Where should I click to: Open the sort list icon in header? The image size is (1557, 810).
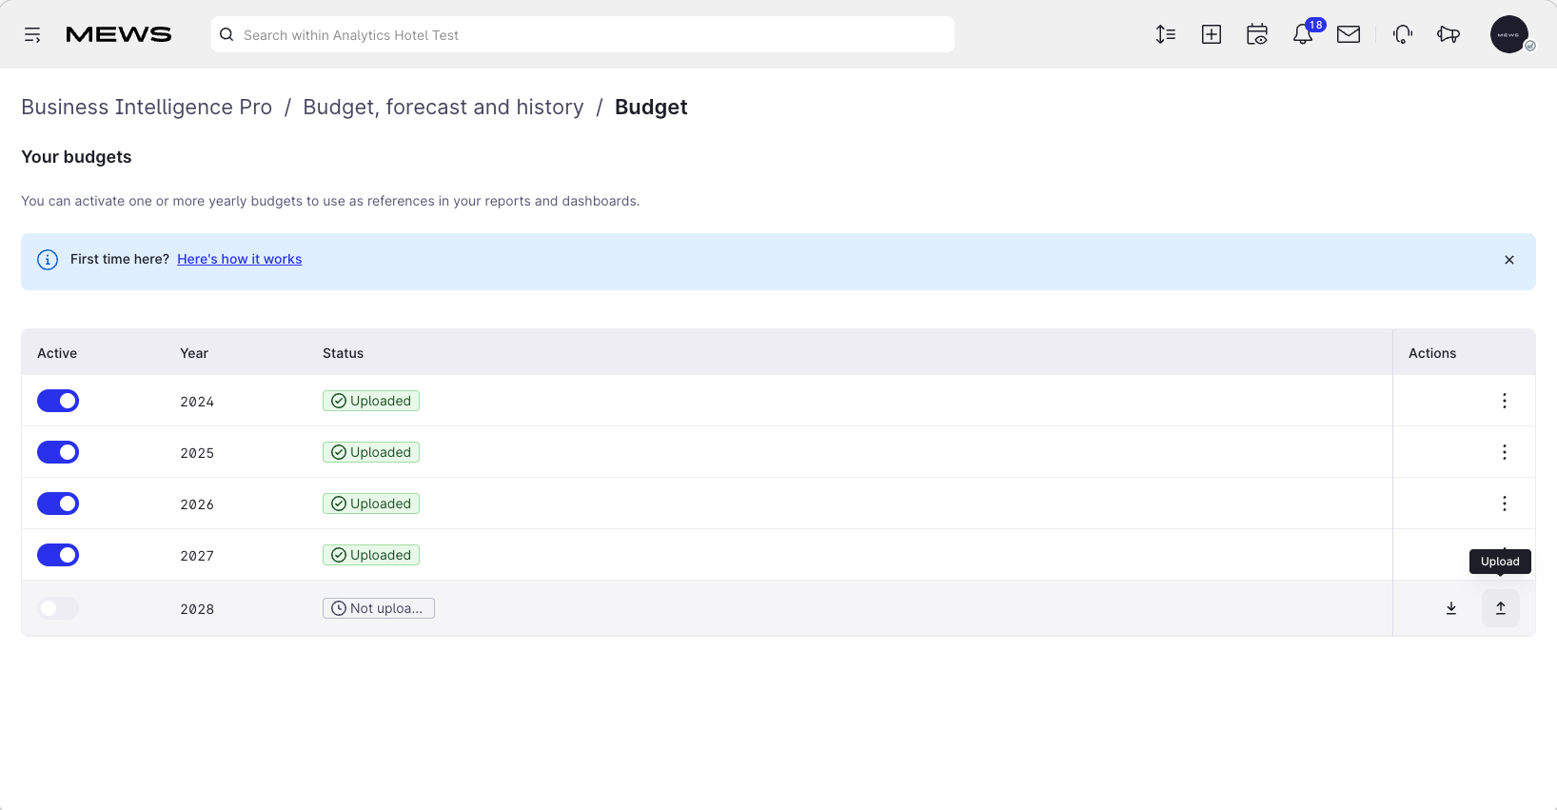click(x=1166, y=34)
